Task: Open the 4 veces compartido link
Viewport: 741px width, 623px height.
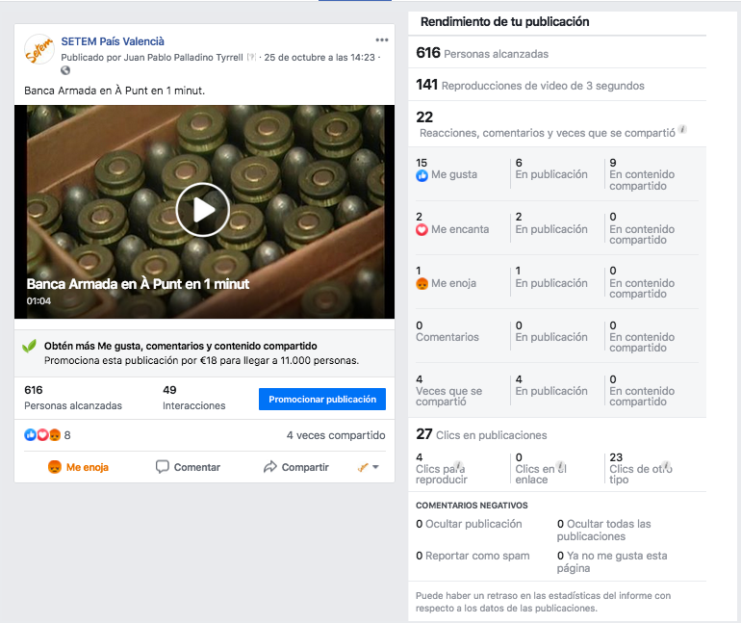Action: [336, 435]
